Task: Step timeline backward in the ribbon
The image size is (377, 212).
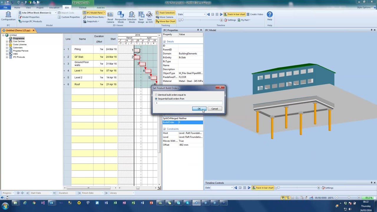Action: pos(208,14)
